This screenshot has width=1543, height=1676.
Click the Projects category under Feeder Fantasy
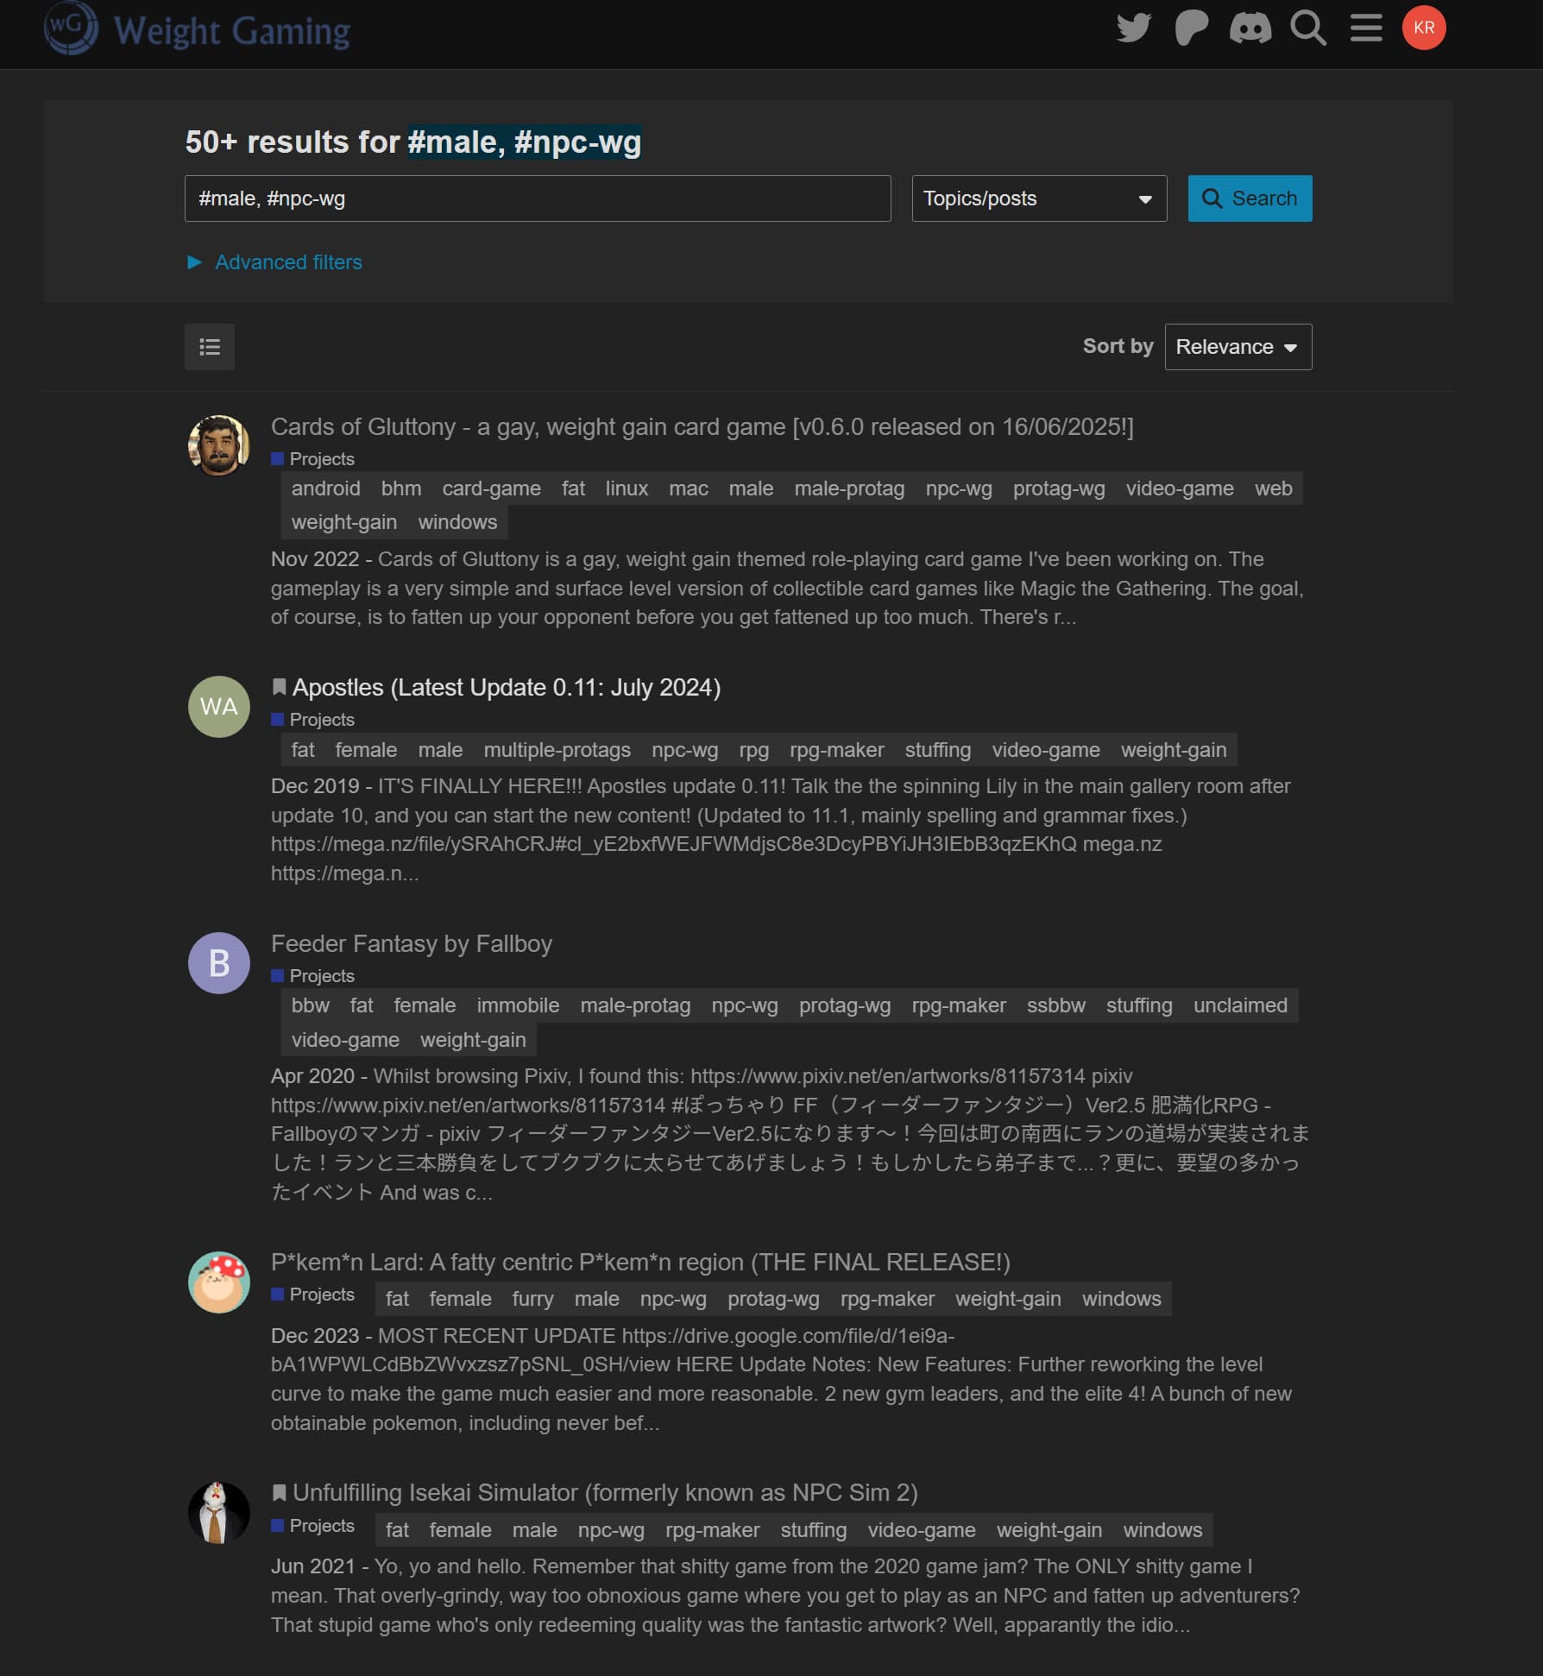(x=322, y=976)
